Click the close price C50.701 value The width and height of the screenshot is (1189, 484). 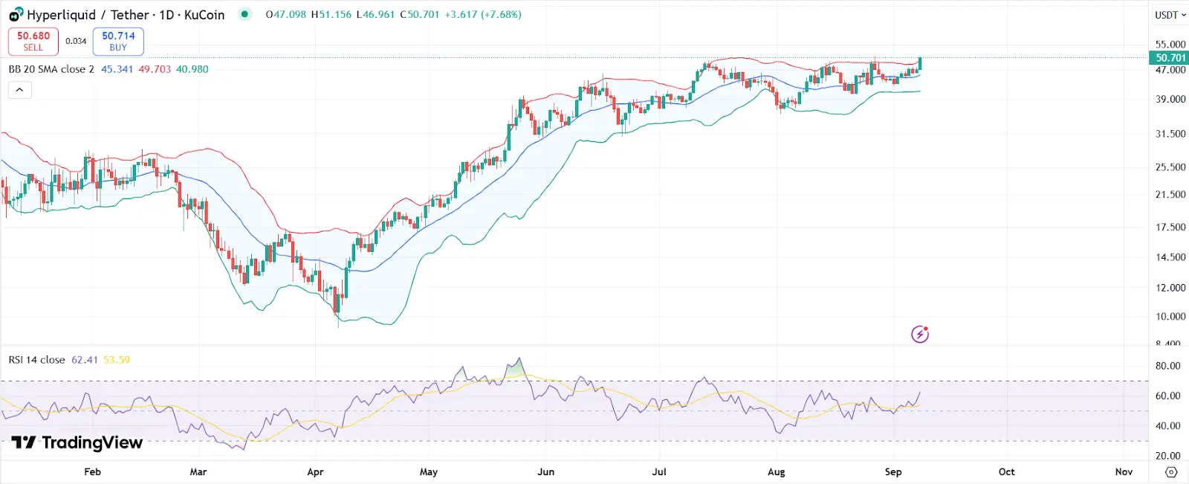pos(420,15)
